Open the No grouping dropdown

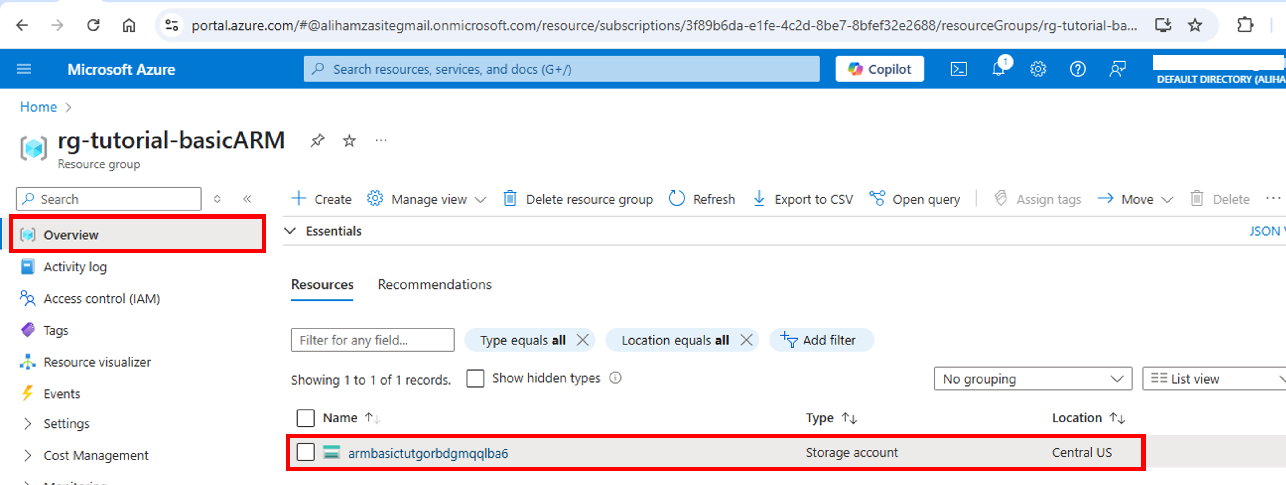pos(1032,379)
